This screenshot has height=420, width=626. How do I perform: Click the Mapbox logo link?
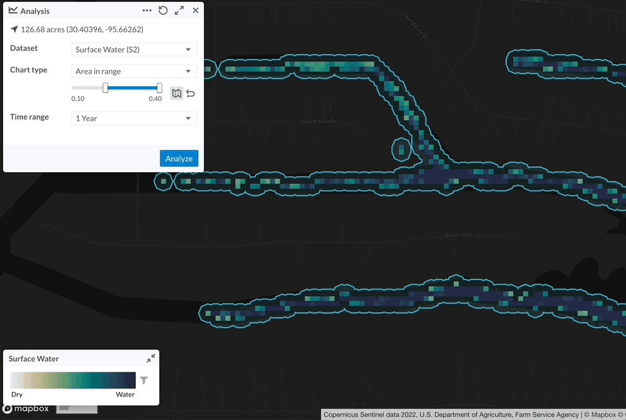coord(26,409)
